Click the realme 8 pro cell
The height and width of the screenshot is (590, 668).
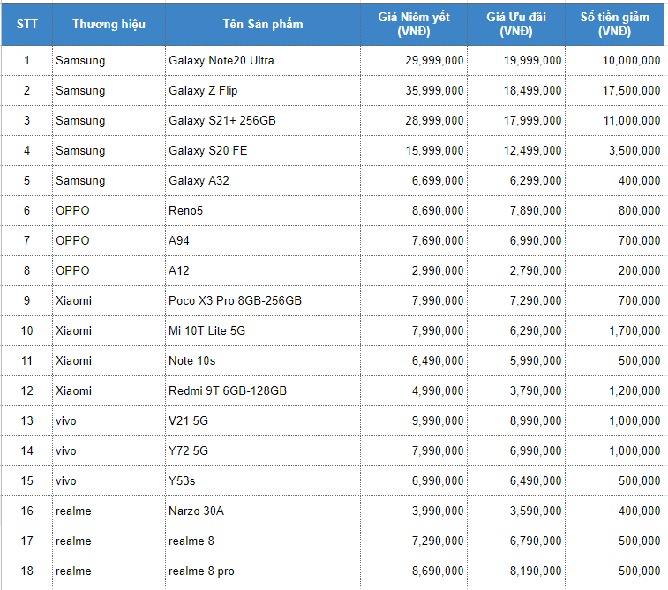(263, 571)
